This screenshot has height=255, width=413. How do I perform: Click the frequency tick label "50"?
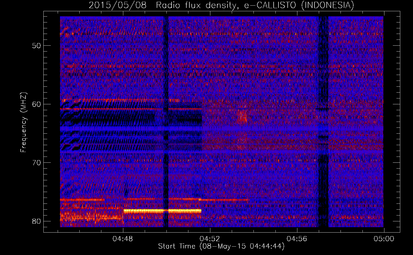pos(37,46)
